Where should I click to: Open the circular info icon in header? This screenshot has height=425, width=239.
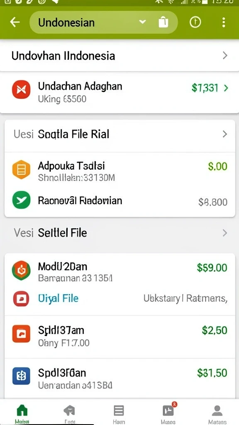[195, 22]
